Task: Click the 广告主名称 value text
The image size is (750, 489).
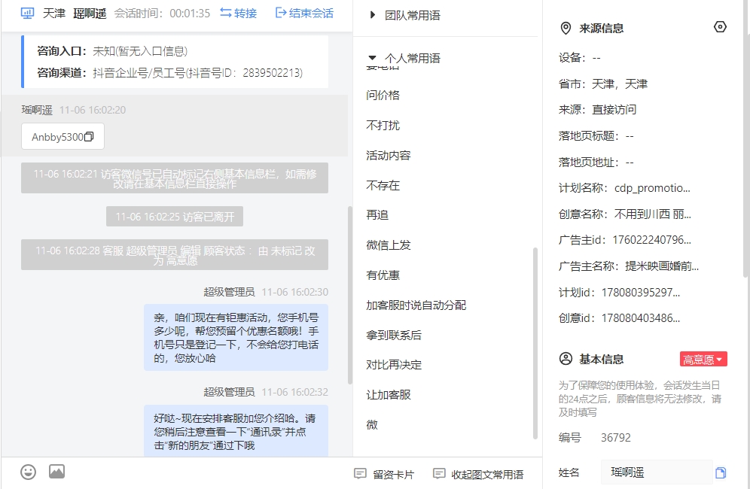Action: coord(662,266)
